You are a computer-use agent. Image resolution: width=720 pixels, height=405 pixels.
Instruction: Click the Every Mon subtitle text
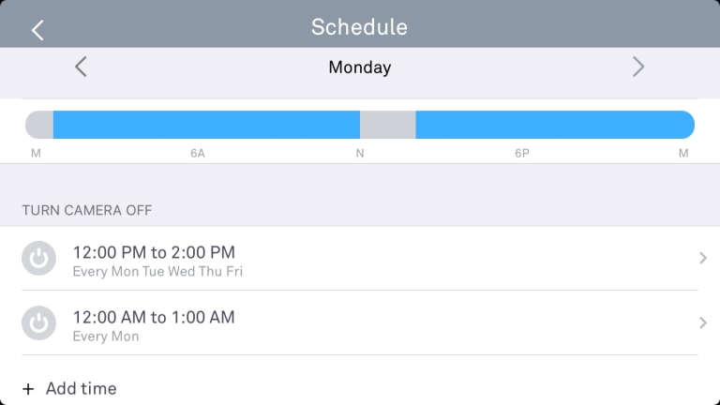pyautogui.click(x=106, y=337)
